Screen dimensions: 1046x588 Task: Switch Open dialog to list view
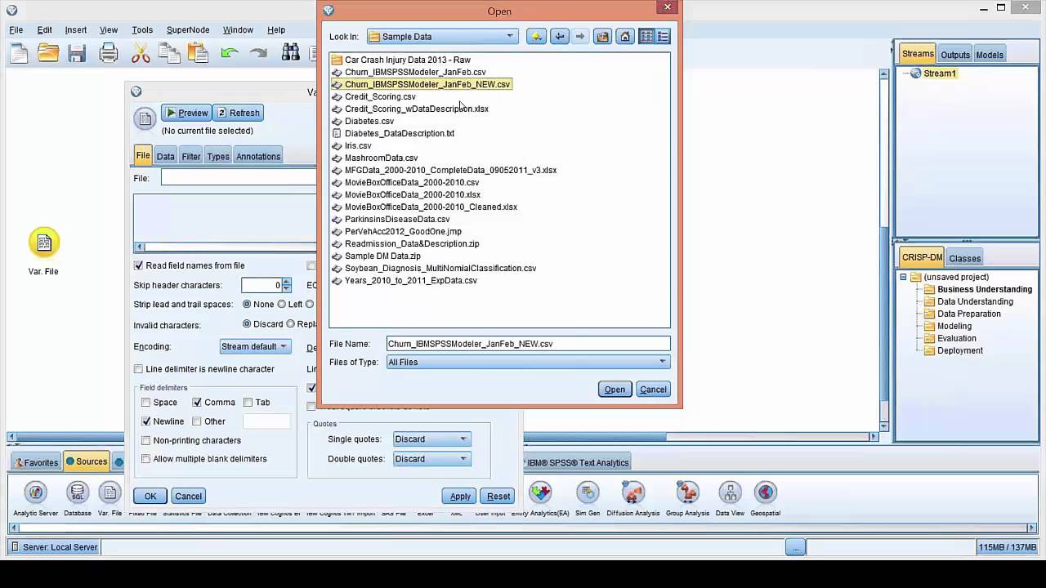(x=663, y=37)
